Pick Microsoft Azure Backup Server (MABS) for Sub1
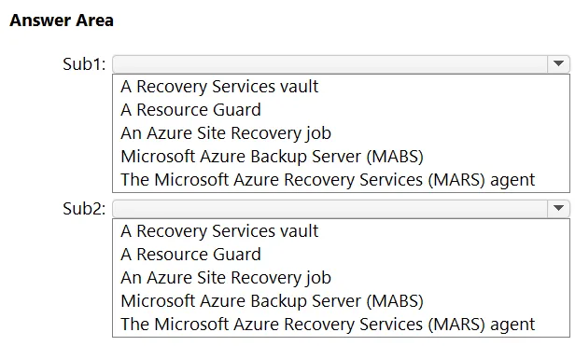Image resolution: width=575 pixels, height=346 pixels. [x=272, y=157]
